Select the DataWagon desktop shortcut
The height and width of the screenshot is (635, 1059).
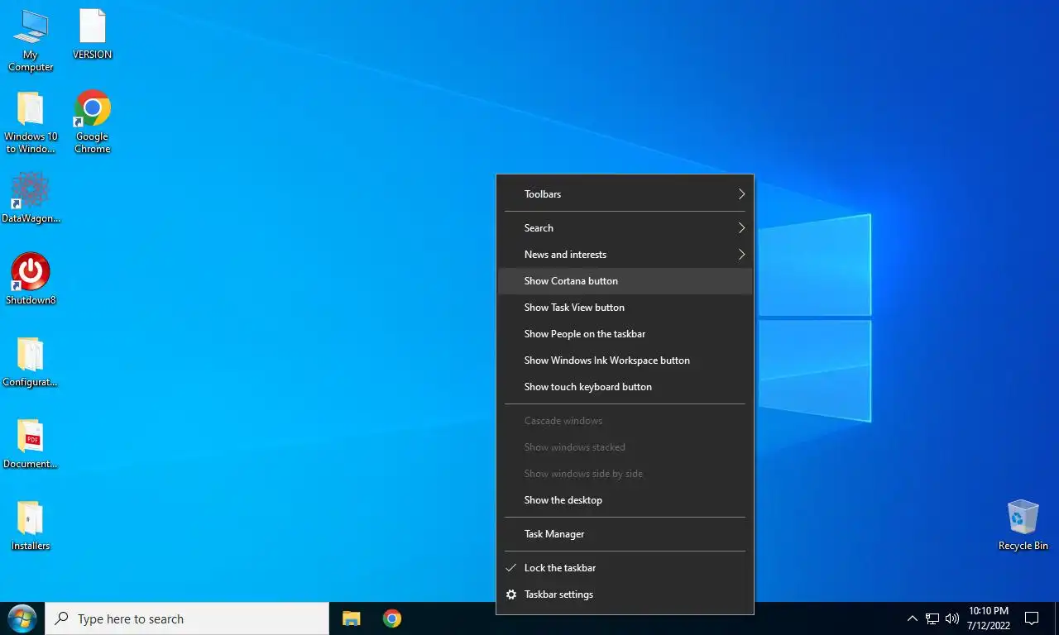tap(31, 198)
